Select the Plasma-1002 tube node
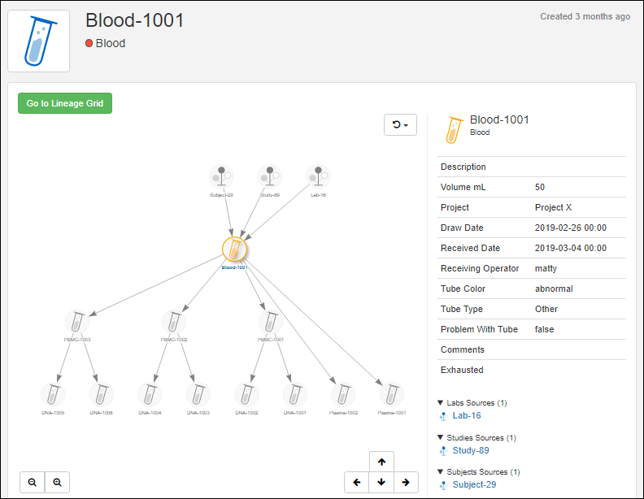This screenshot has width=644, height=499. (343, 394)
